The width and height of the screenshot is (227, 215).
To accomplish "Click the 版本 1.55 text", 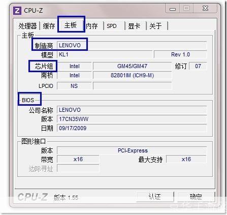I will click(66, 198).
